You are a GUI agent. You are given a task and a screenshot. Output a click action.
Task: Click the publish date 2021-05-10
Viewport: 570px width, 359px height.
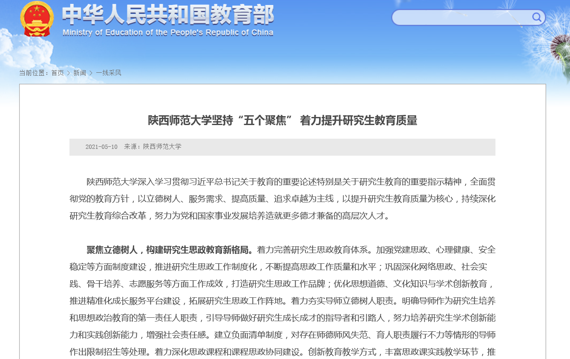(x=101, y=147)
